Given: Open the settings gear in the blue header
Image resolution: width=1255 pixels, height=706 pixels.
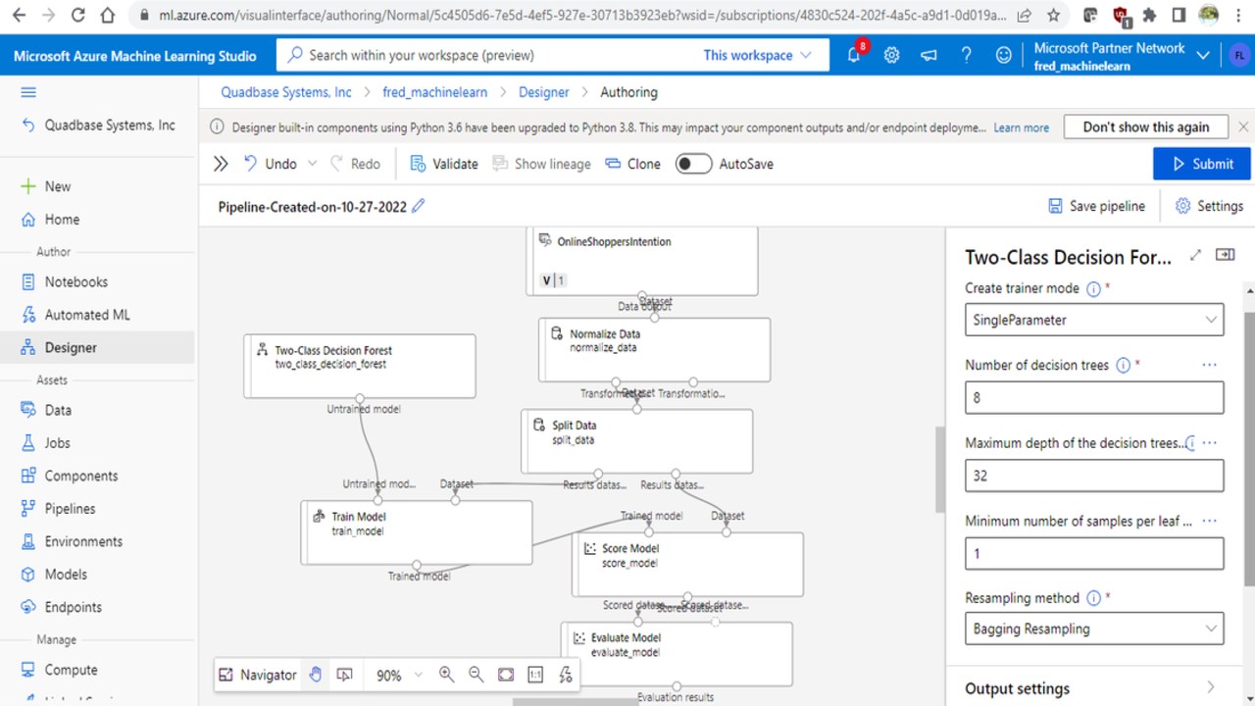Looking at the screenshot, I should pos(891,55).
